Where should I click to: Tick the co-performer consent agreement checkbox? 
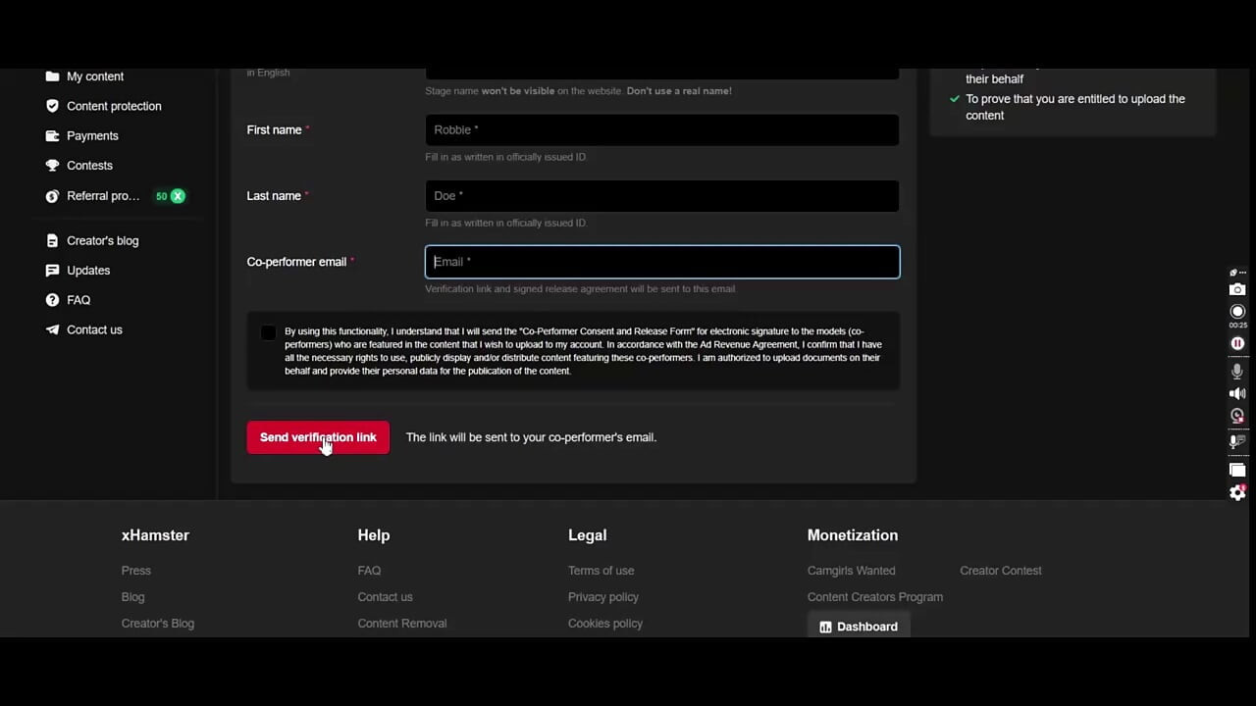tap(268, 332)
